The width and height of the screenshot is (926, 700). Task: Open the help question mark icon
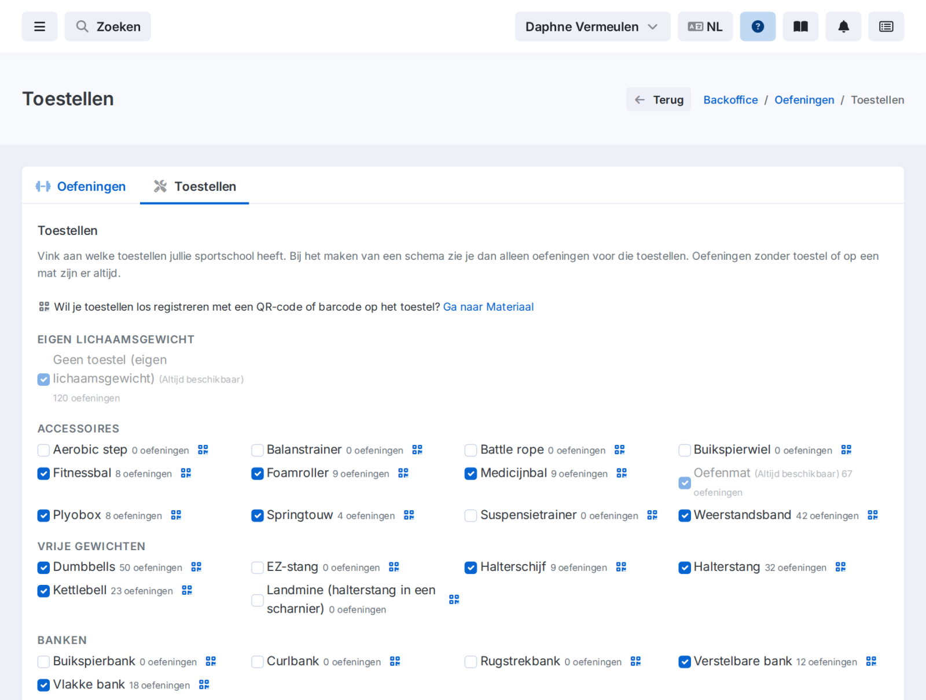pyautogui.click(x=758, y=27)
